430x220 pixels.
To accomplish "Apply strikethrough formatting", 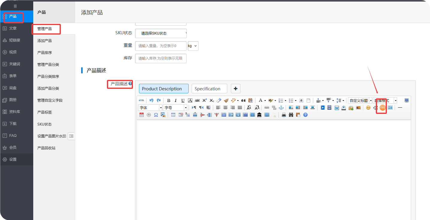I will click(197, 100).
